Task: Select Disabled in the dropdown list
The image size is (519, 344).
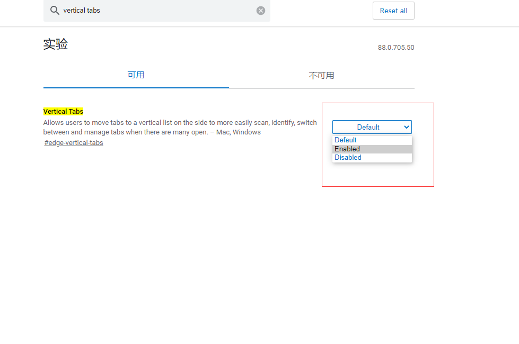Action: (x=372, y=158)
